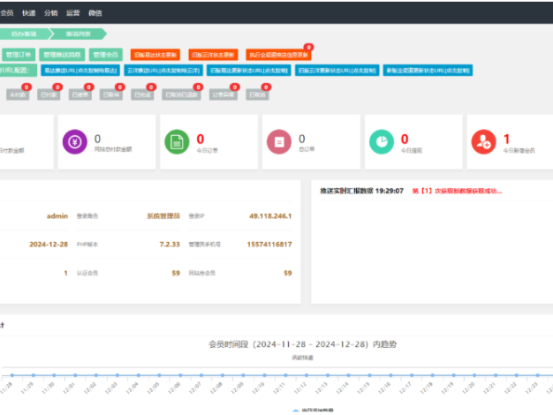Click the teal pie chart icon
Screen dimensions: 553x415
381,141
